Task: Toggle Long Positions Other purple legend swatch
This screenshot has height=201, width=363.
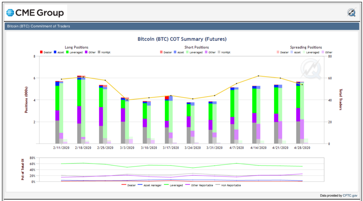Action: [x=86, y=52]
